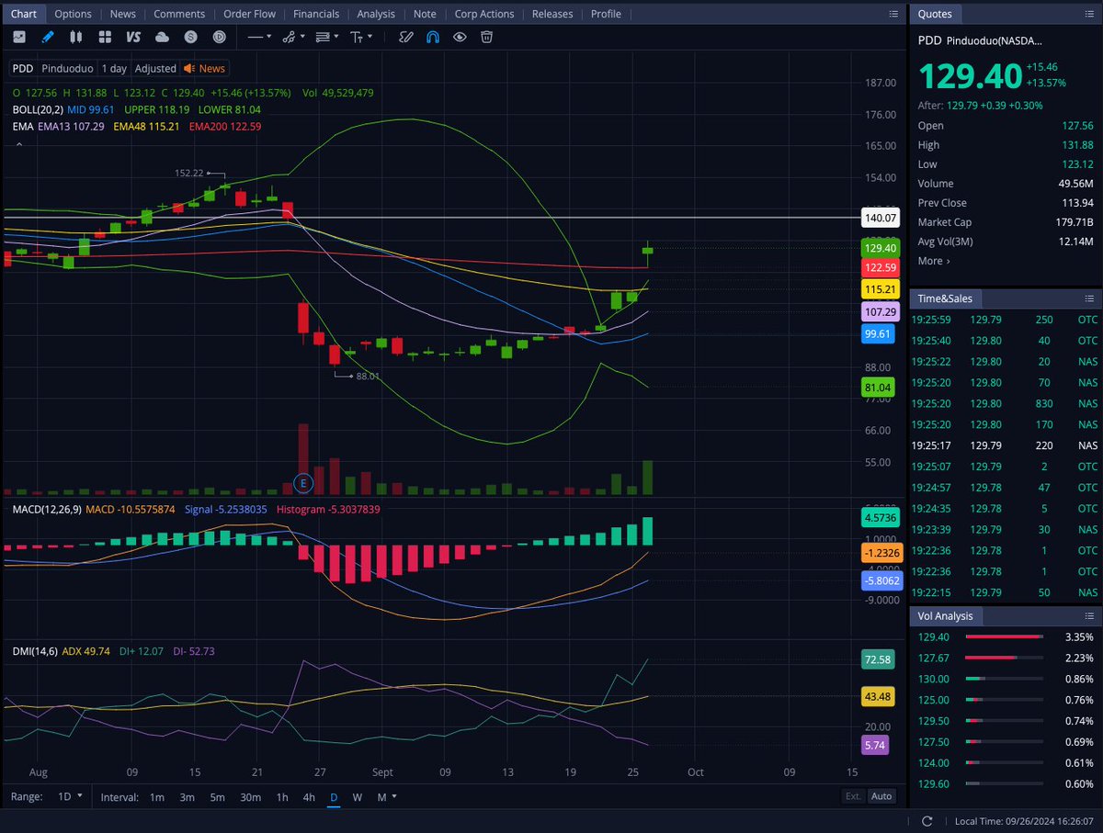1103x833 pixels.
Task: Open the Analysis tab
Action: 376,14
